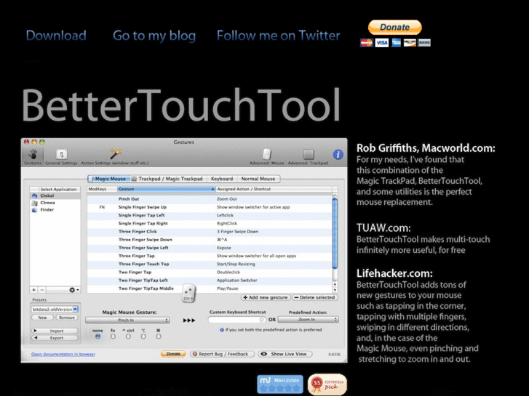Select the fn modifier radio button

[113, 336]
